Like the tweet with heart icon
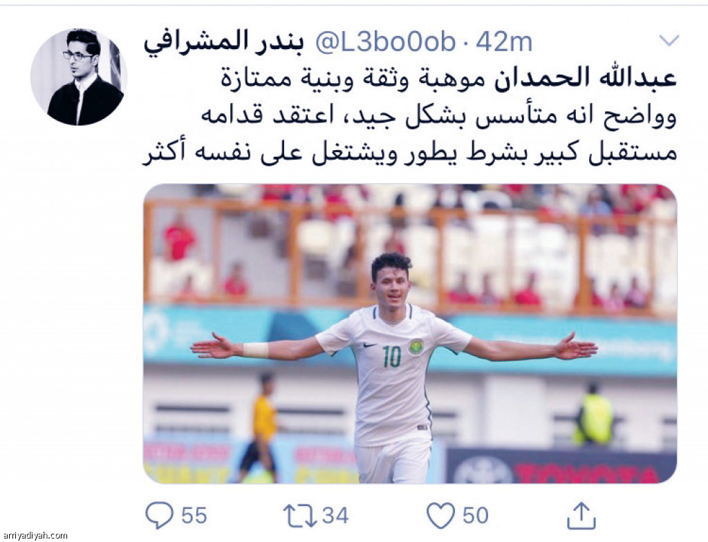 coord(440,515)
